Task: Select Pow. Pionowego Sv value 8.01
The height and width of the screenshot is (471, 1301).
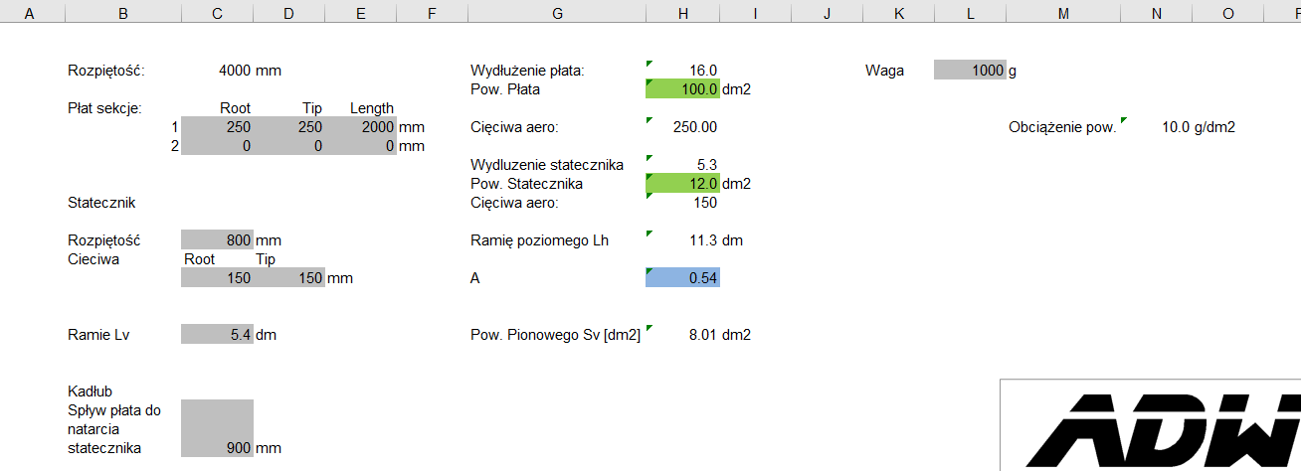Action: pyautogui.click(x=682, y=335)
